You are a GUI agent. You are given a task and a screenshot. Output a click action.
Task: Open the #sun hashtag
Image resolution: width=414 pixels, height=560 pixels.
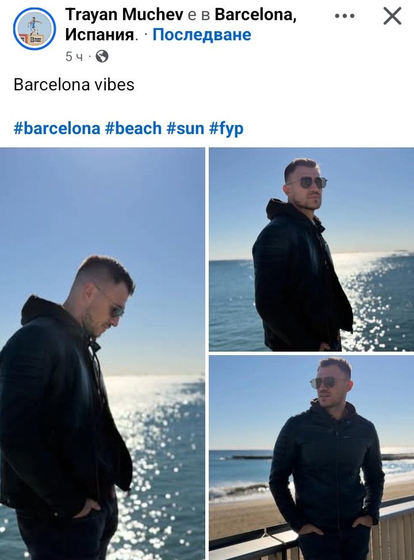(185, 128)
